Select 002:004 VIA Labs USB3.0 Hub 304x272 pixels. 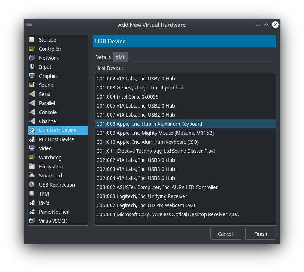[x=186, y=178]
